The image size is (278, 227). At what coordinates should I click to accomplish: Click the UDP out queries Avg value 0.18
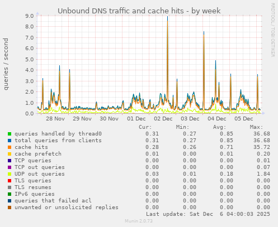[227, 174]
